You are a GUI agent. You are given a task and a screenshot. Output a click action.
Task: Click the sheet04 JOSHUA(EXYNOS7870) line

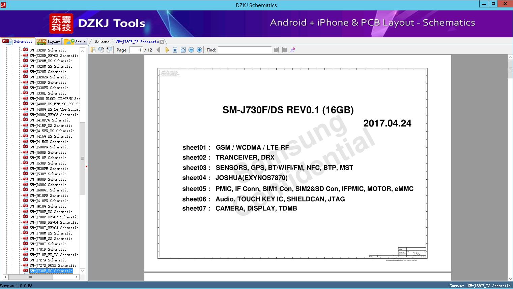[235, 178]
